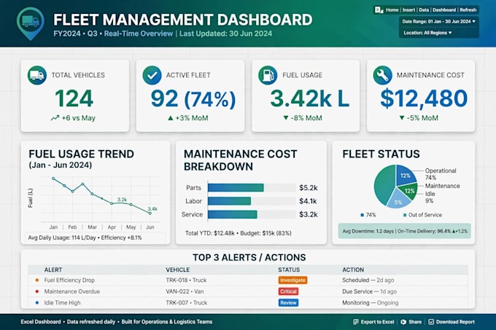
Task: Expand the Location All Regions dropdown
Action: 427,33
